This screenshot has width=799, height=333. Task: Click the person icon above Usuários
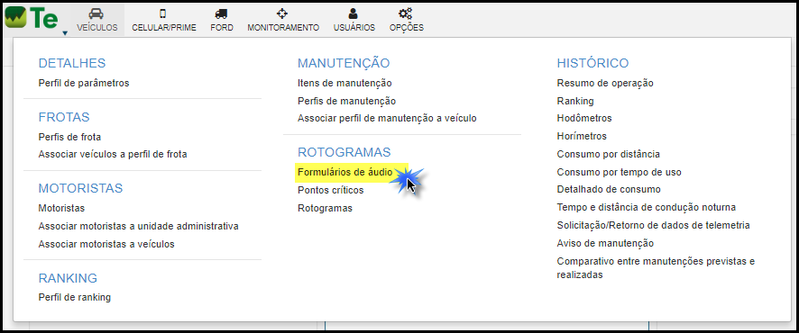pyautogui.click(x=354, y=13)
